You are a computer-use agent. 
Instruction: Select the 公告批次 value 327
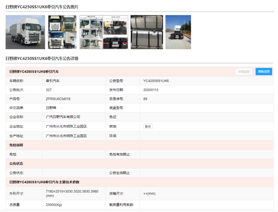pos(49,90)
